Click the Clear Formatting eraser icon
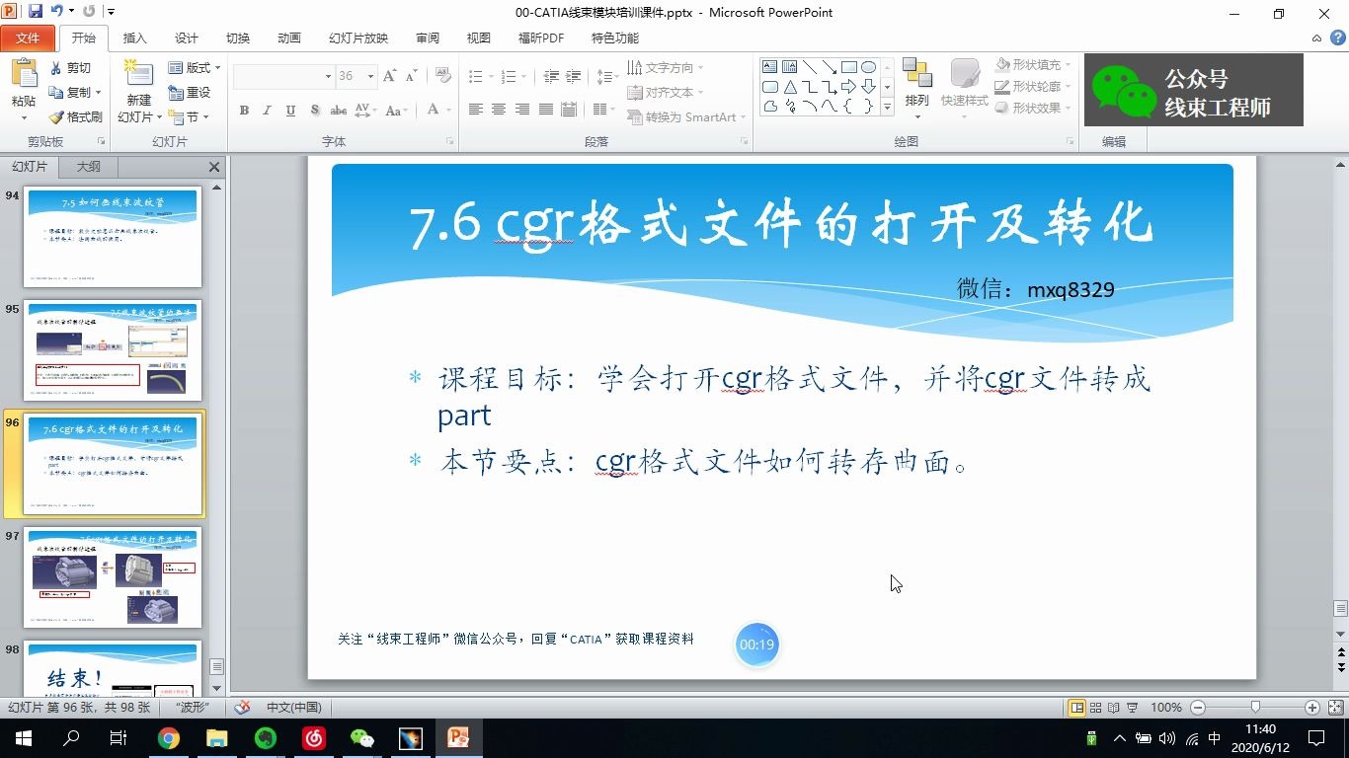 442,76
